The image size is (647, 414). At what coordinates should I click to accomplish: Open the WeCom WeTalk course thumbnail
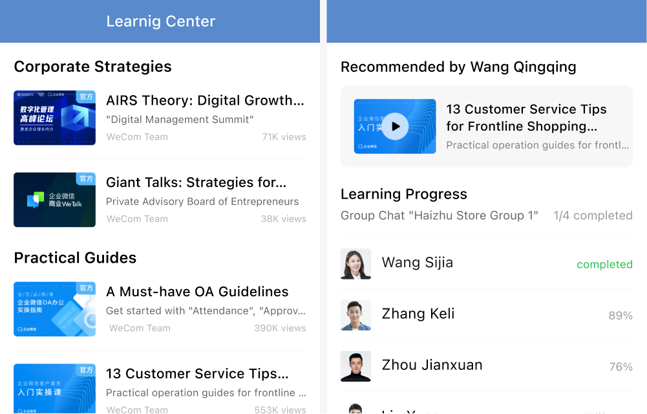[54, 200]
